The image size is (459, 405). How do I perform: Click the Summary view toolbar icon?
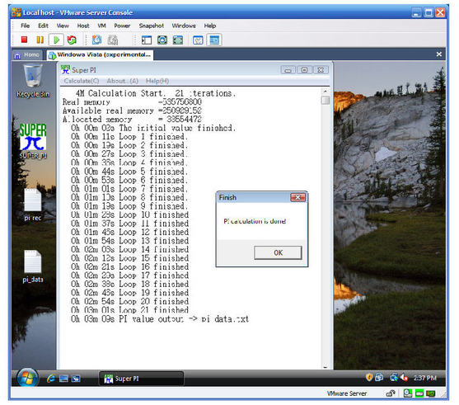click(x=198, y=40)
